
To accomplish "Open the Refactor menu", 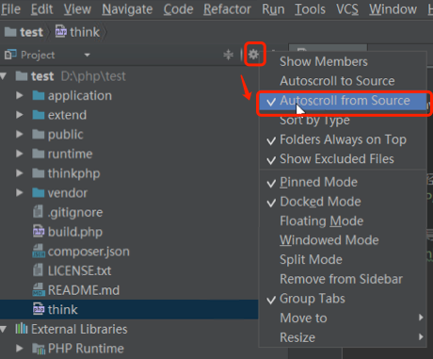I will point(227,9).
